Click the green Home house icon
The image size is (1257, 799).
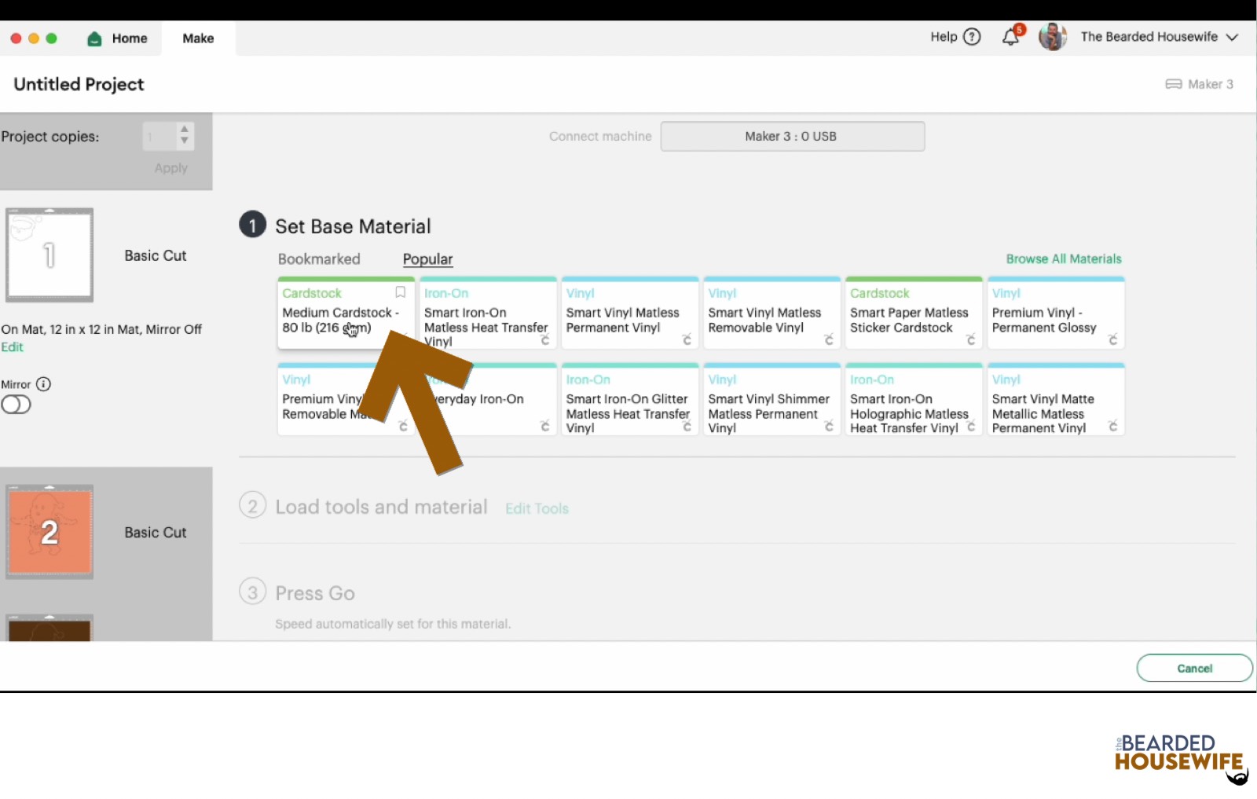point(94,38)
